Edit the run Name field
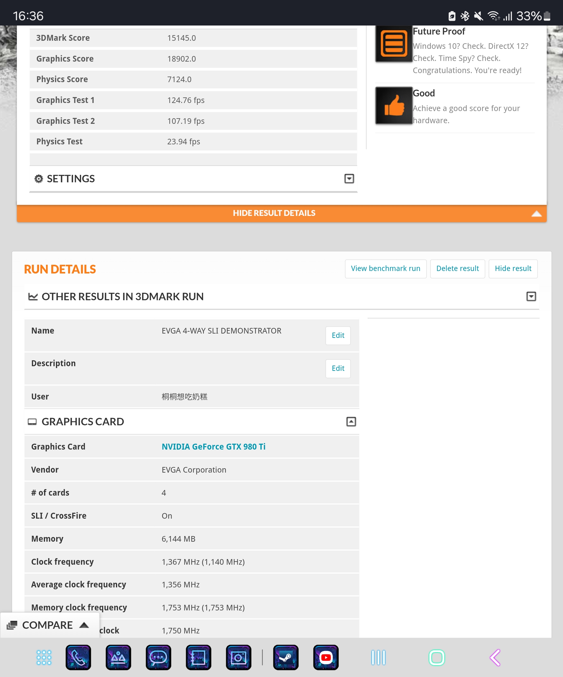This screenshot has height=677, width=563. pos(338,336)
